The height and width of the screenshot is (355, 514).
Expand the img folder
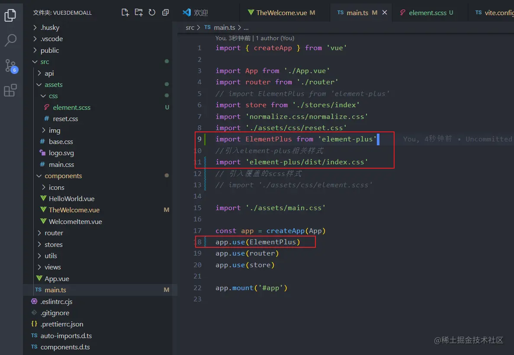44,130
